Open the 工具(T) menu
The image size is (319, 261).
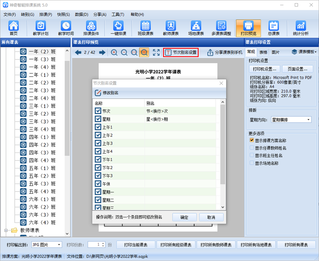(x=118, y=14)
